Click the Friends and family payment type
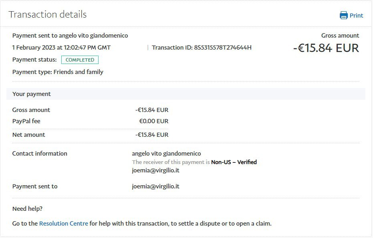373x238 pixels. pyautogui.click(x=78, y=72)
